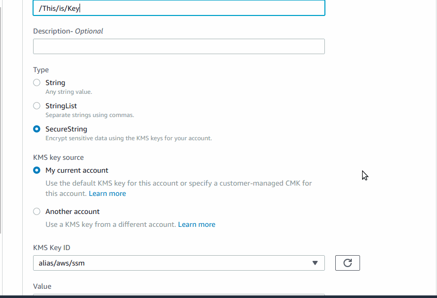
Task: Click the 'Description- Optional' label
Action: (x=68, y=31)
